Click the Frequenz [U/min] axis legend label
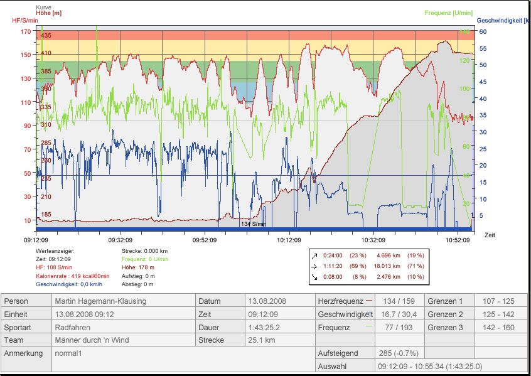531x376 pixels. coord(448,13)
